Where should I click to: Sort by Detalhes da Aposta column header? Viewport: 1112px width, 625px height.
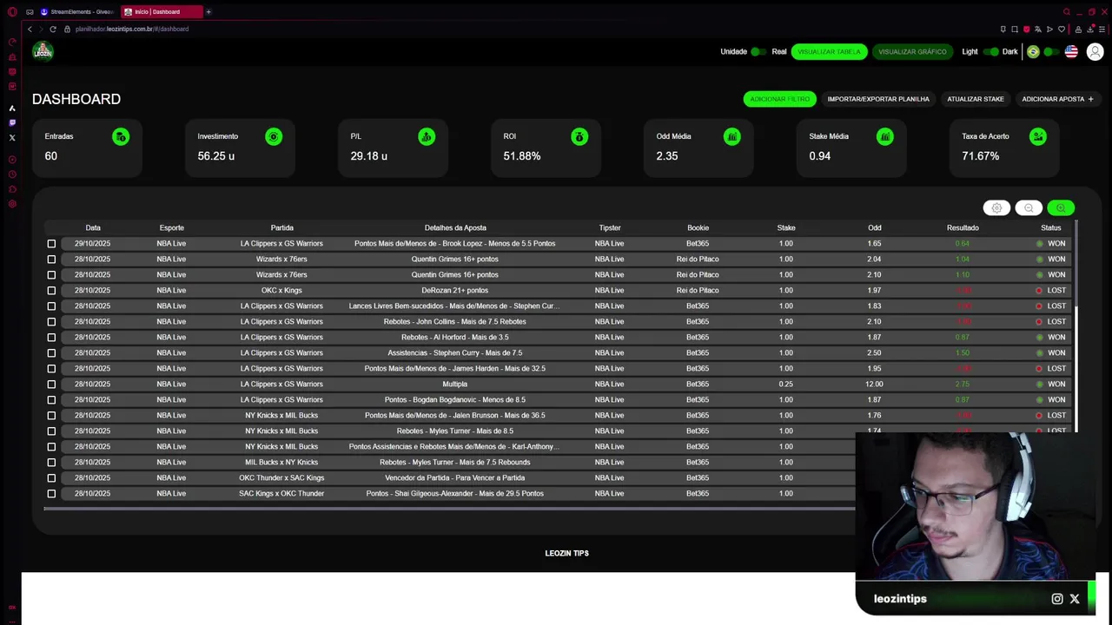pyautogui.click(x=455, y=227)
